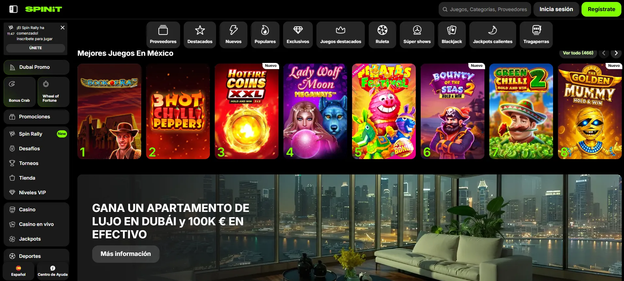This screenshot has height=281, width=624.
Task: Open Spin Rally in the sidebar
Action: 36,134
